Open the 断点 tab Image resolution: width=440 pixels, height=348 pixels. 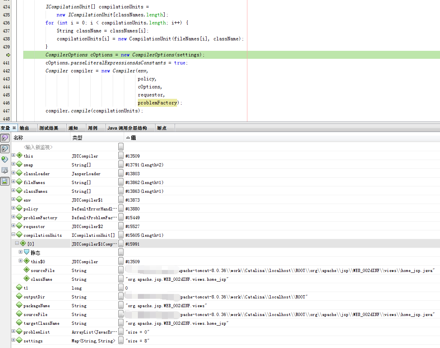pyautogui.click(x=162, y=128)
